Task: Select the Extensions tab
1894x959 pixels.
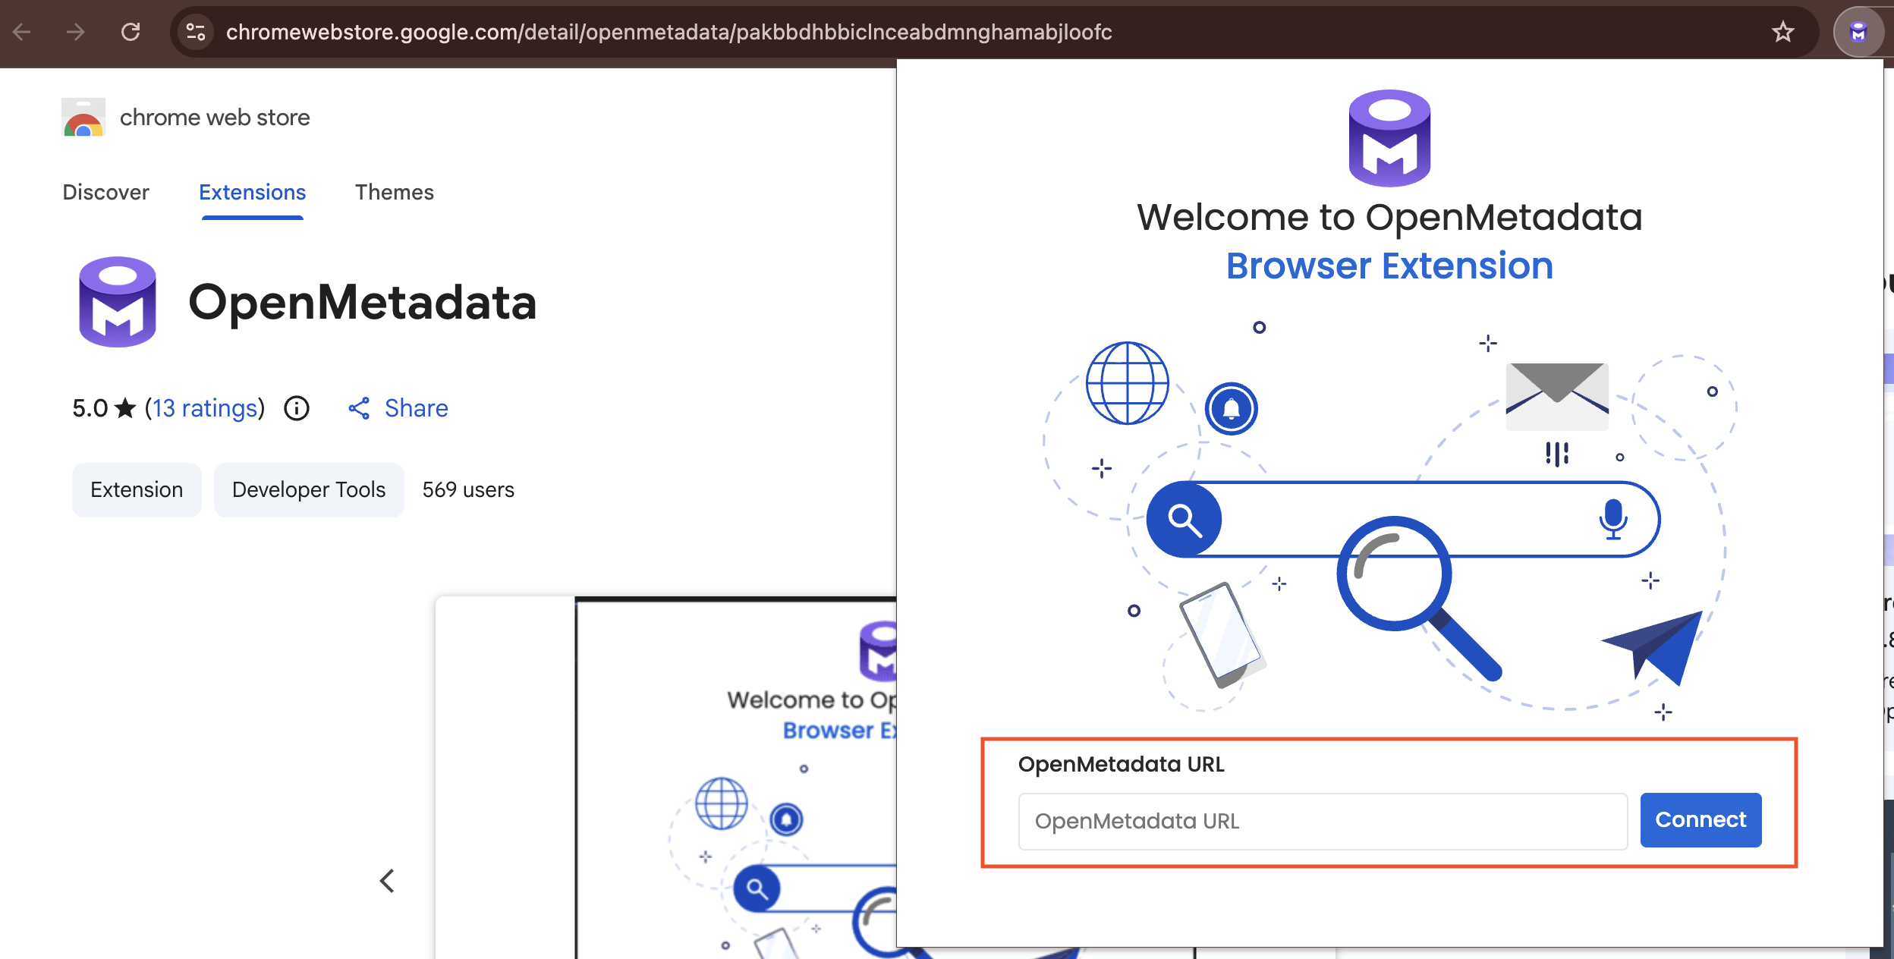Action: [252, 192]
